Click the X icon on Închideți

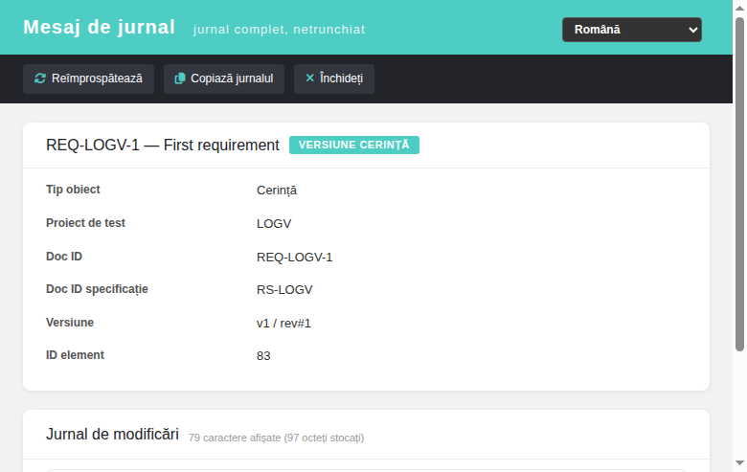pyautogui.click(x=309, y=78)
